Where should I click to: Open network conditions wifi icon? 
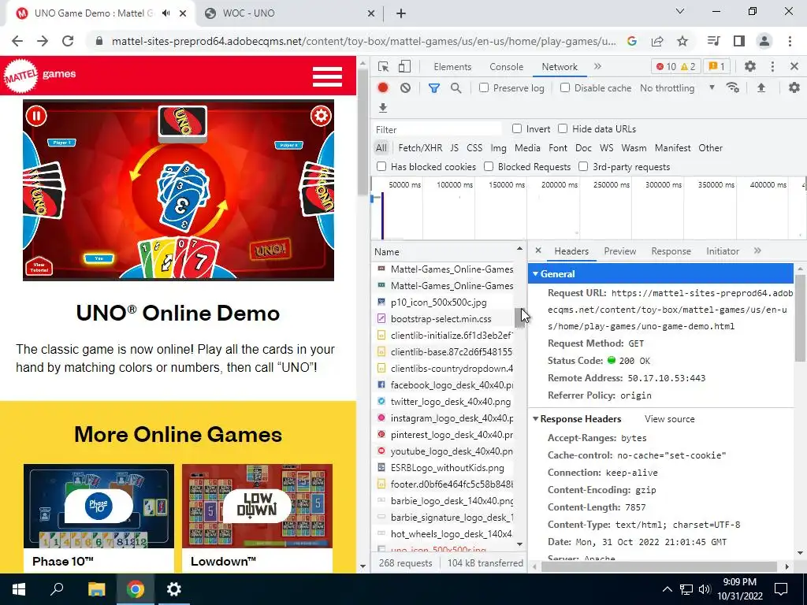[x=733, y=88]
